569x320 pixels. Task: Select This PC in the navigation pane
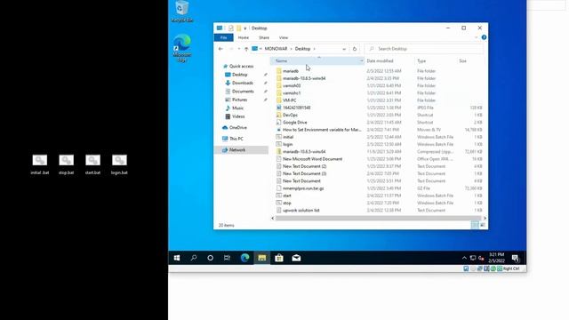tap(236, 139)
